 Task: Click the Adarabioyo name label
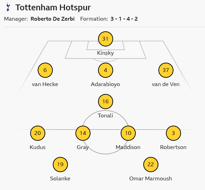105,84
